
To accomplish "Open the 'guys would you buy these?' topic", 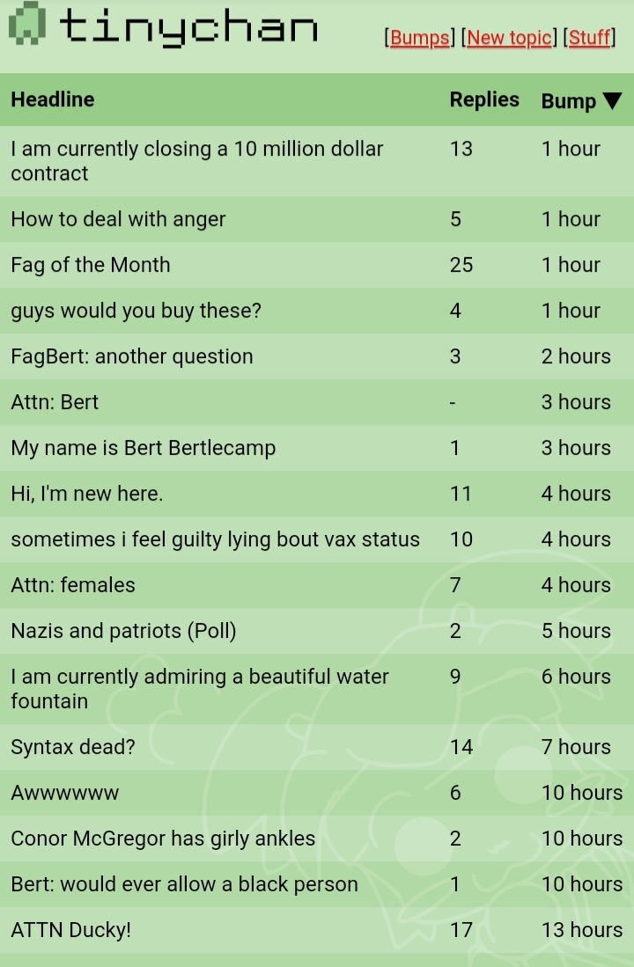I will (136, 311).
